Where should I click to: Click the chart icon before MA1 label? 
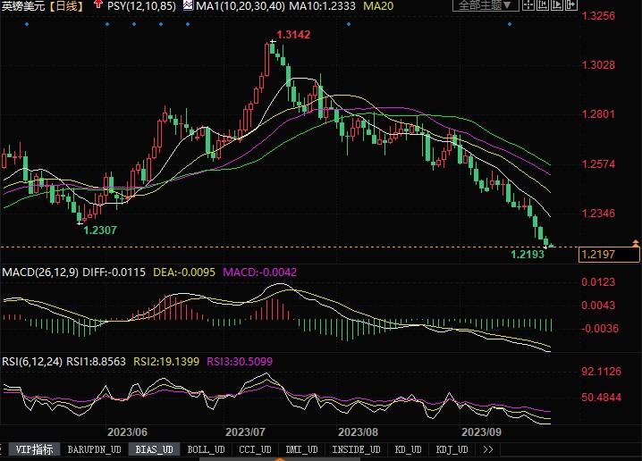[187, 5]
